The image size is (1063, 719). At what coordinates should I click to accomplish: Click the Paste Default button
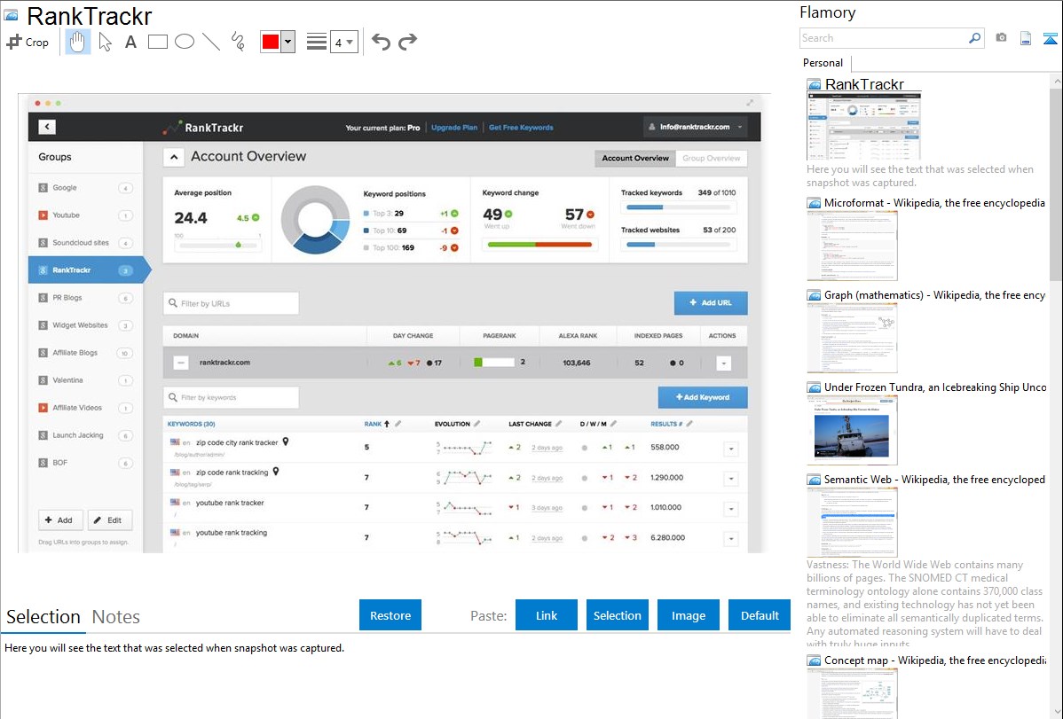(760, 615)
